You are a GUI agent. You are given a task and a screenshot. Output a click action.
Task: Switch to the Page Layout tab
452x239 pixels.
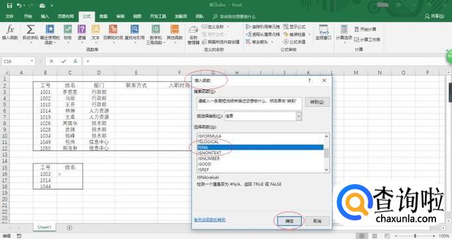pos(66,17)
